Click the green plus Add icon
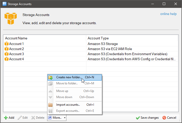The image size is (182, 123). point(6,118)
